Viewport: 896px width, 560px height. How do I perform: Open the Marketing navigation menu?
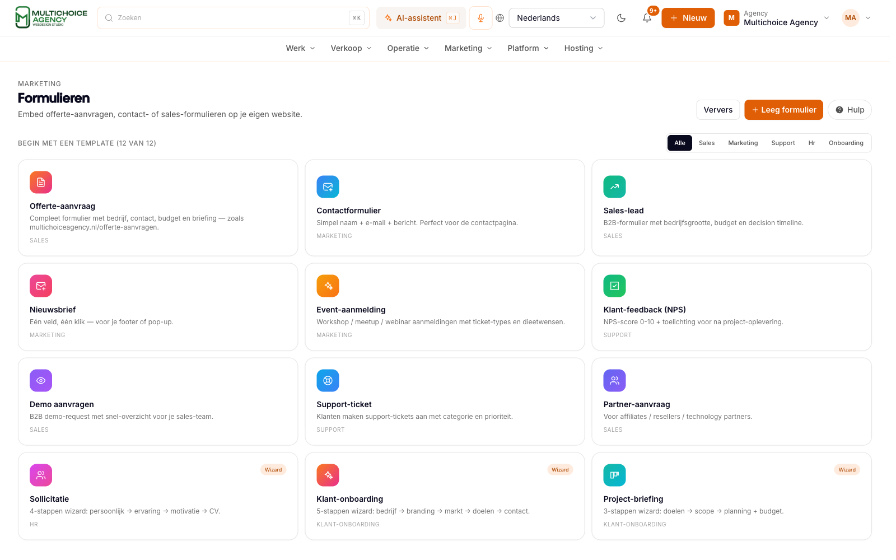coord(468,48)
